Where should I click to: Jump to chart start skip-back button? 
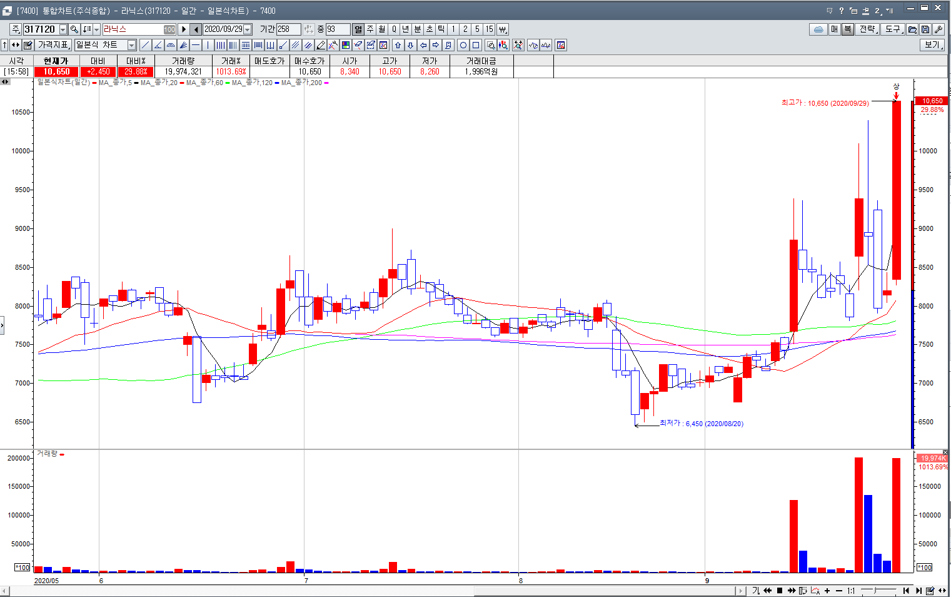point(906,591)
